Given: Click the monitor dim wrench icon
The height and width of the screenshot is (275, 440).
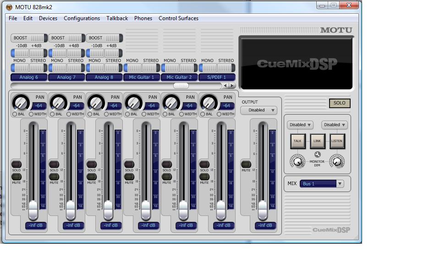Looking at the screenshot, I should click(317, 155).
